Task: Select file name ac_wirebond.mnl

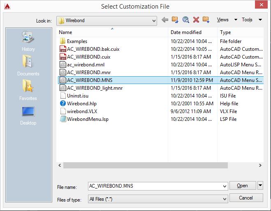Action: [x=86, y=65]
